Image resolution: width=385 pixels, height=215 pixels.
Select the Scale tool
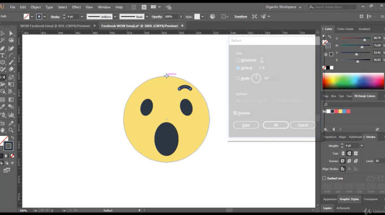pos(11,78)
